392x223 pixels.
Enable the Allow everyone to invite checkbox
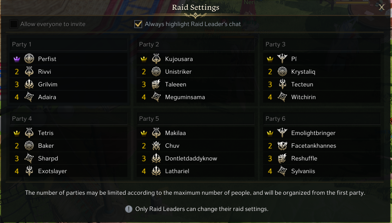(x=14, y=24)
